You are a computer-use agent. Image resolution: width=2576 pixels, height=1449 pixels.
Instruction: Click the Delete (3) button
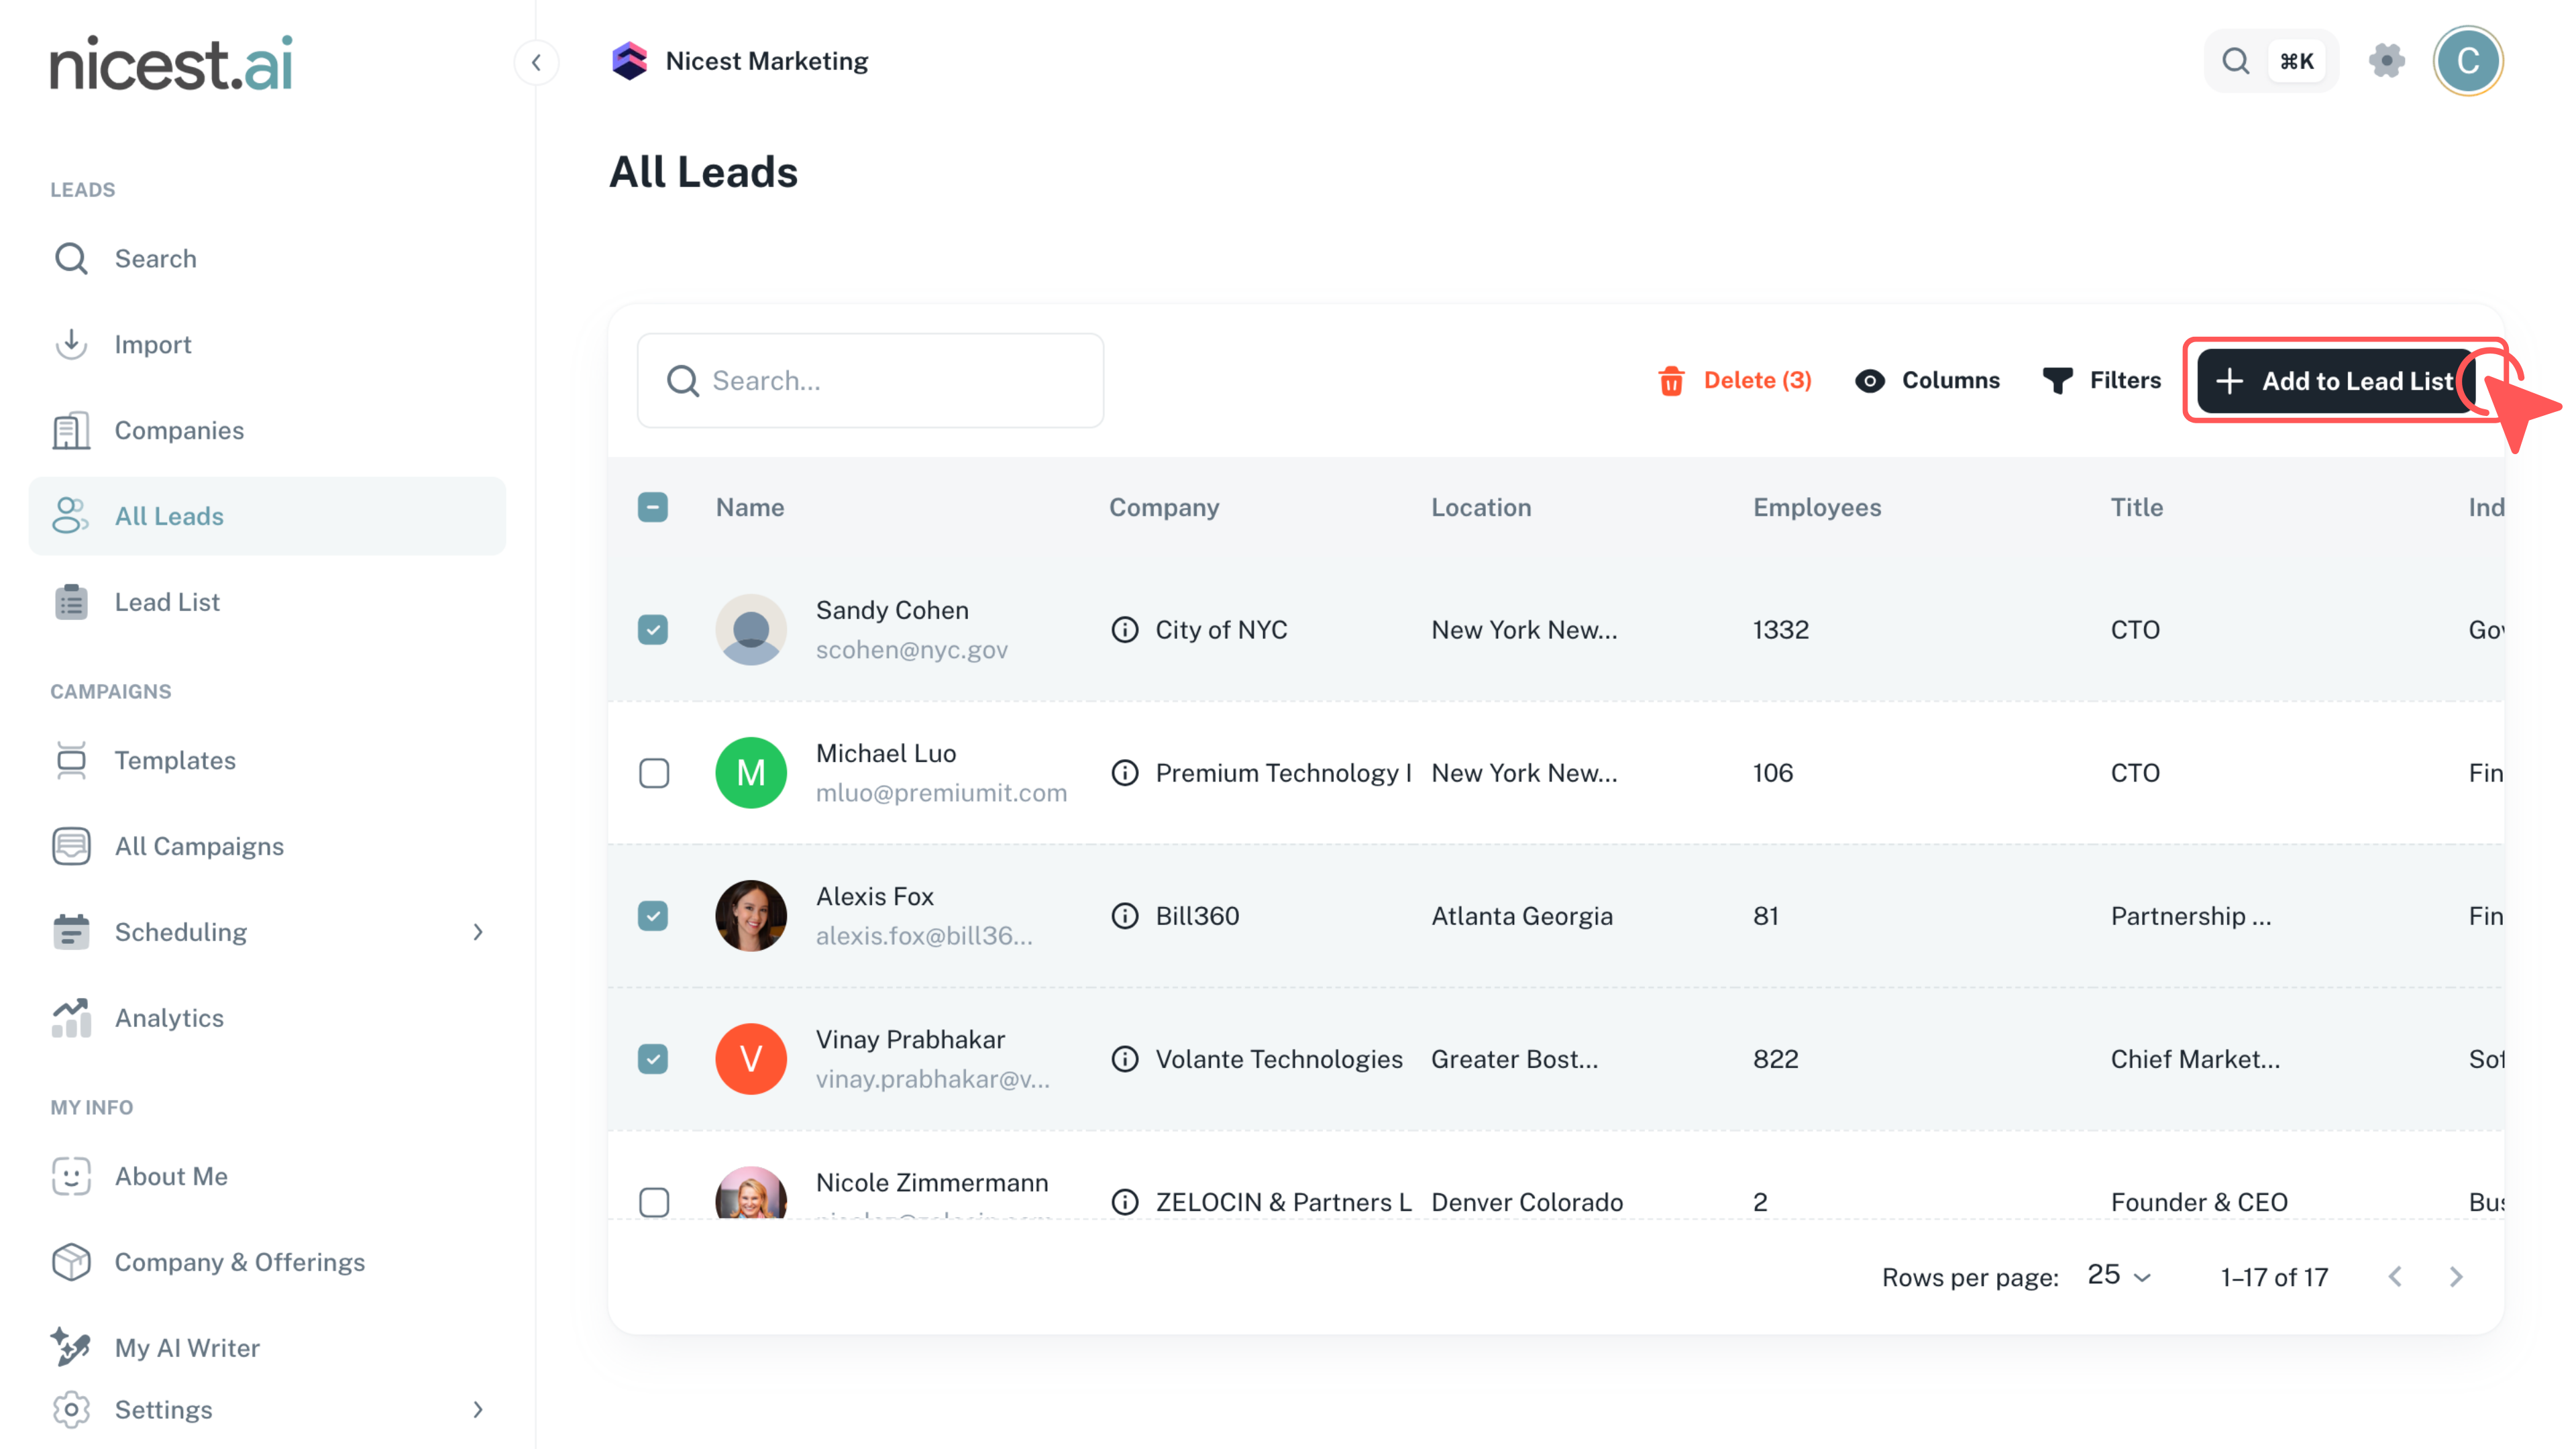tap(1735, 381)
